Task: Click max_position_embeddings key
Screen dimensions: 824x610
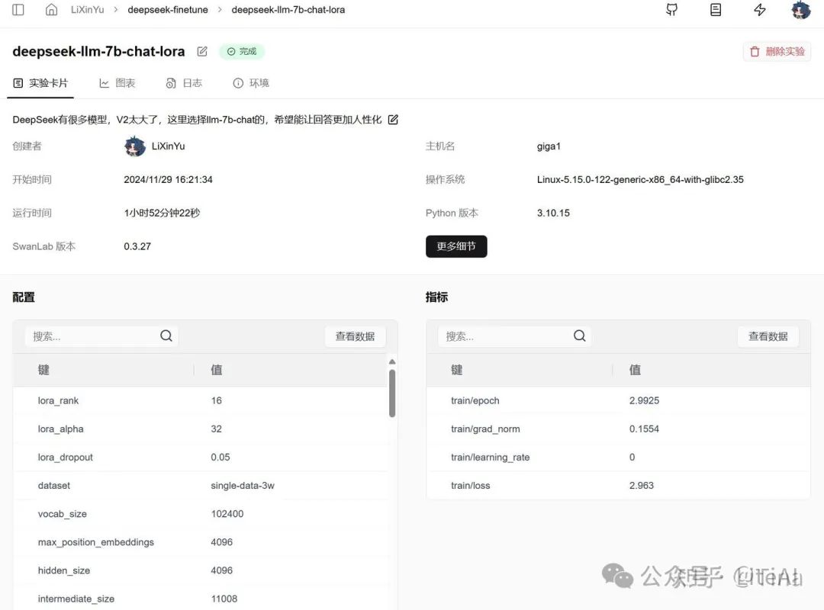Action: [x=95, y=542]
